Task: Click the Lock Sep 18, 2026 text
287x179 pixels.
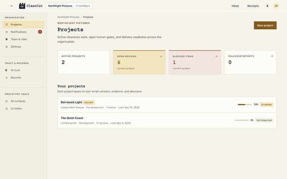Action: point(129,107)
